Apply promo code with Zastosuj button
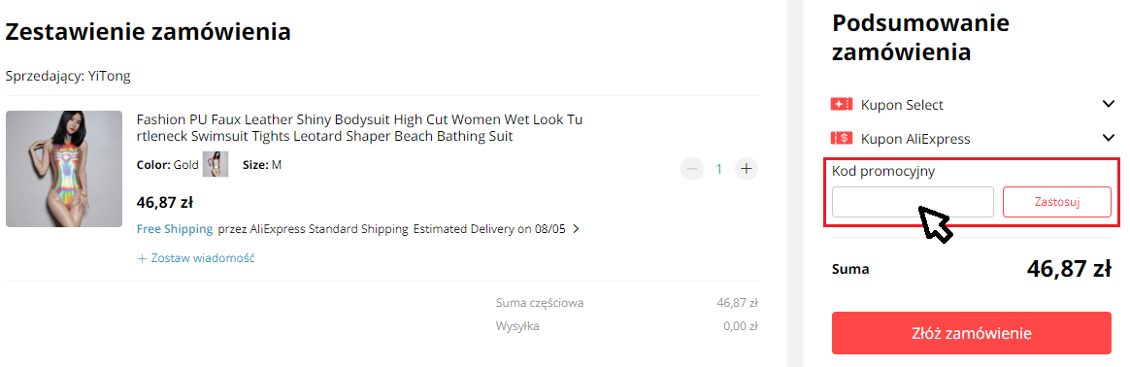This screenshot has height=367, width=1130. coord(1057,202)
